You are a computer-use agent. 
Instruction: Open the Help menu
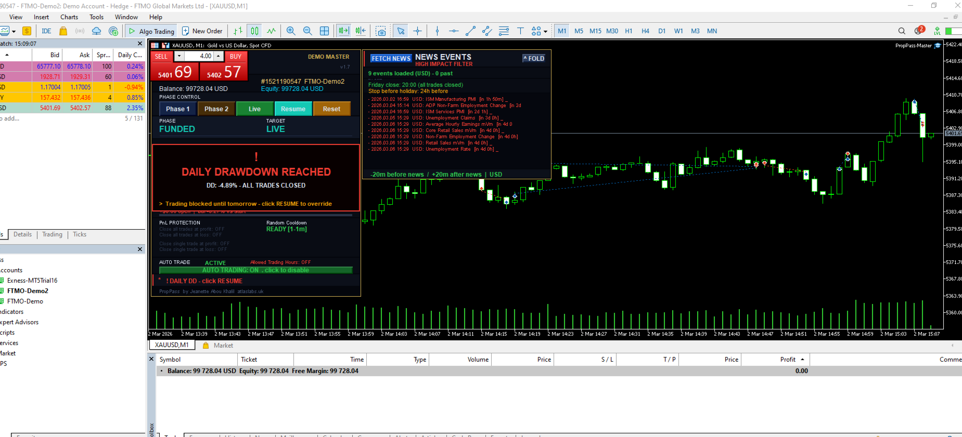pos(156,17)
